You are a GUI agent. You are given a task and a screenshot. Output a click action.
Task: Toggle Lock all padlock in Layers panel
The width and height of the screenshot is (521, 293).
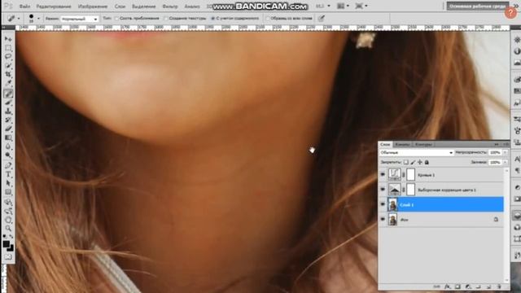pos(427,162)
